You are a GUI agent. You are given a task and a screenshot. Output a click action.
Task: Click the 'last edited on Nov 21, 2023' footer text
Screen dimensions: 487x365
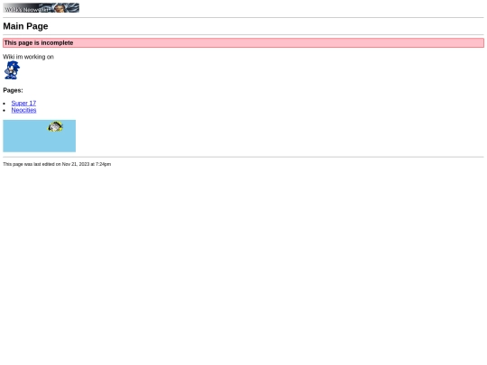(57, 164)
